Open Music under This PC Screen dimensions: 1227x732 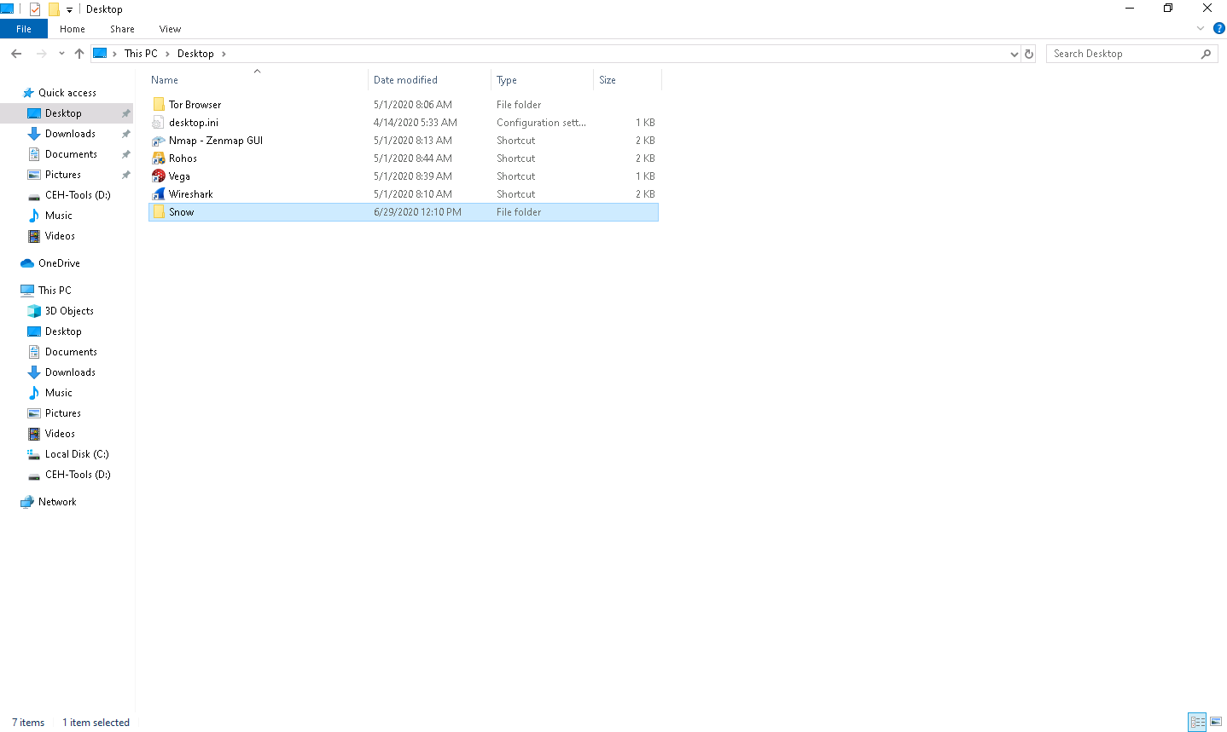point(58,393)
